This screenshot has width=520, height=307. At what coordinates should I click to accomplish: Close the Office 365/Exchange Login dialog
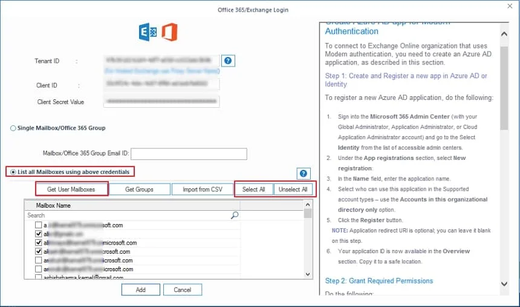(x=510, y=6)
